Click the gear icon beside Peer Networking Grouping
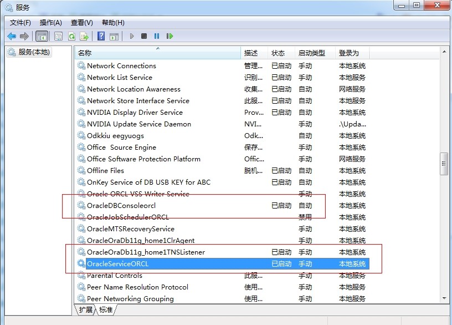Screen dimensions: 452x325 [81, 298]
